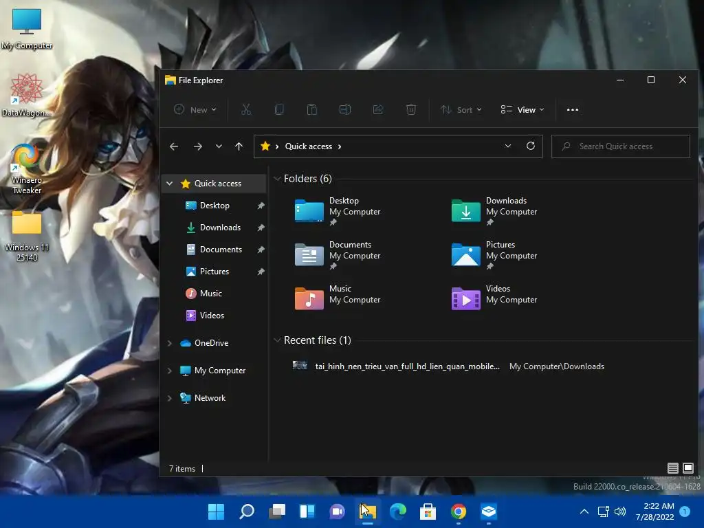Open Task View on taskbar
The image size is (704, 528).
point(277,511)
